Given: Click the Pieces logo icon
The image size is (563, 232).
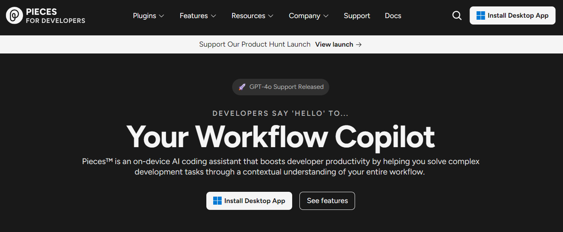Looking at the screenshot, I should [x=15, y=16].
